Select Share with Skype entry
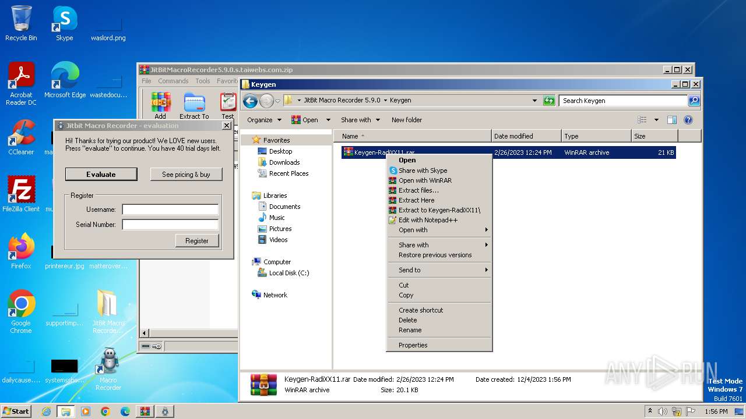Screen dimensions: 746x419 439,171
